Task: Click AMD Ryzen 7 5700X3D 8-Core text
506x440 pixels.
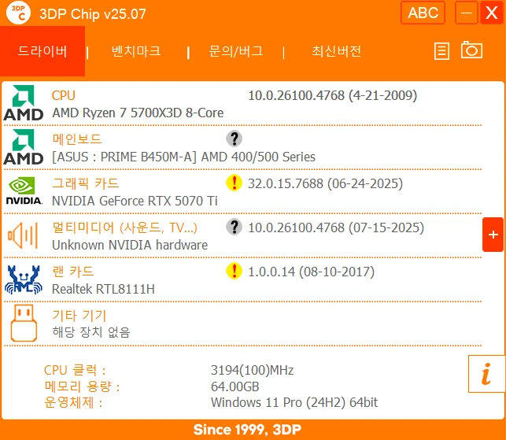Action: point(138,113)
